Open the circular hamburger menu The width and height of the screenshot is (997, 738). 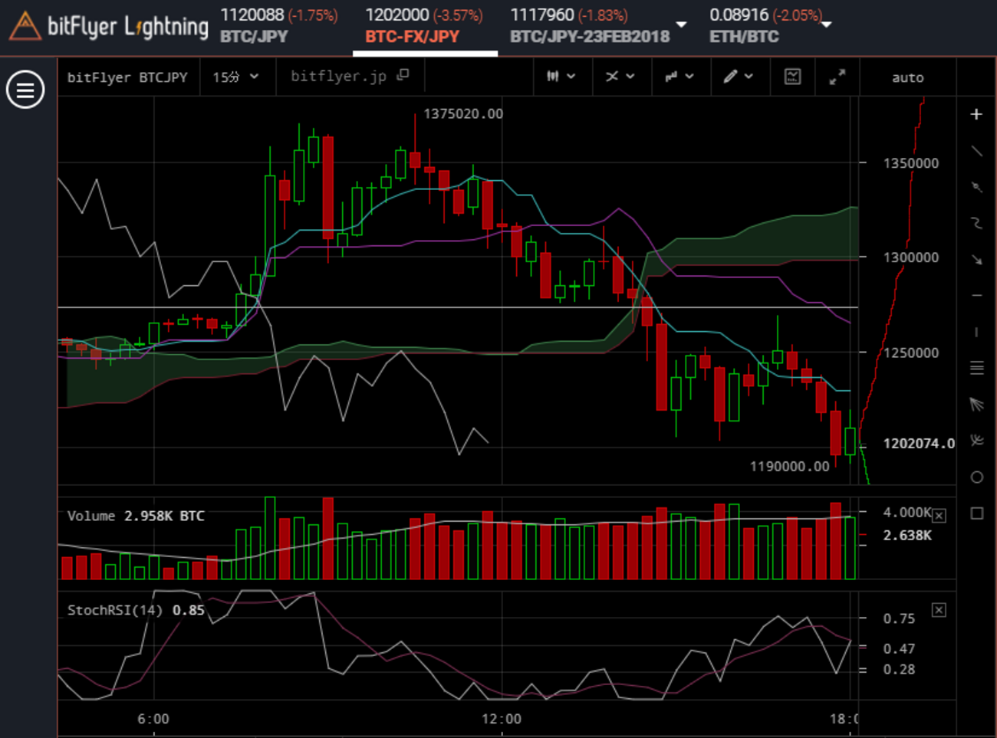tap(25, 90)
